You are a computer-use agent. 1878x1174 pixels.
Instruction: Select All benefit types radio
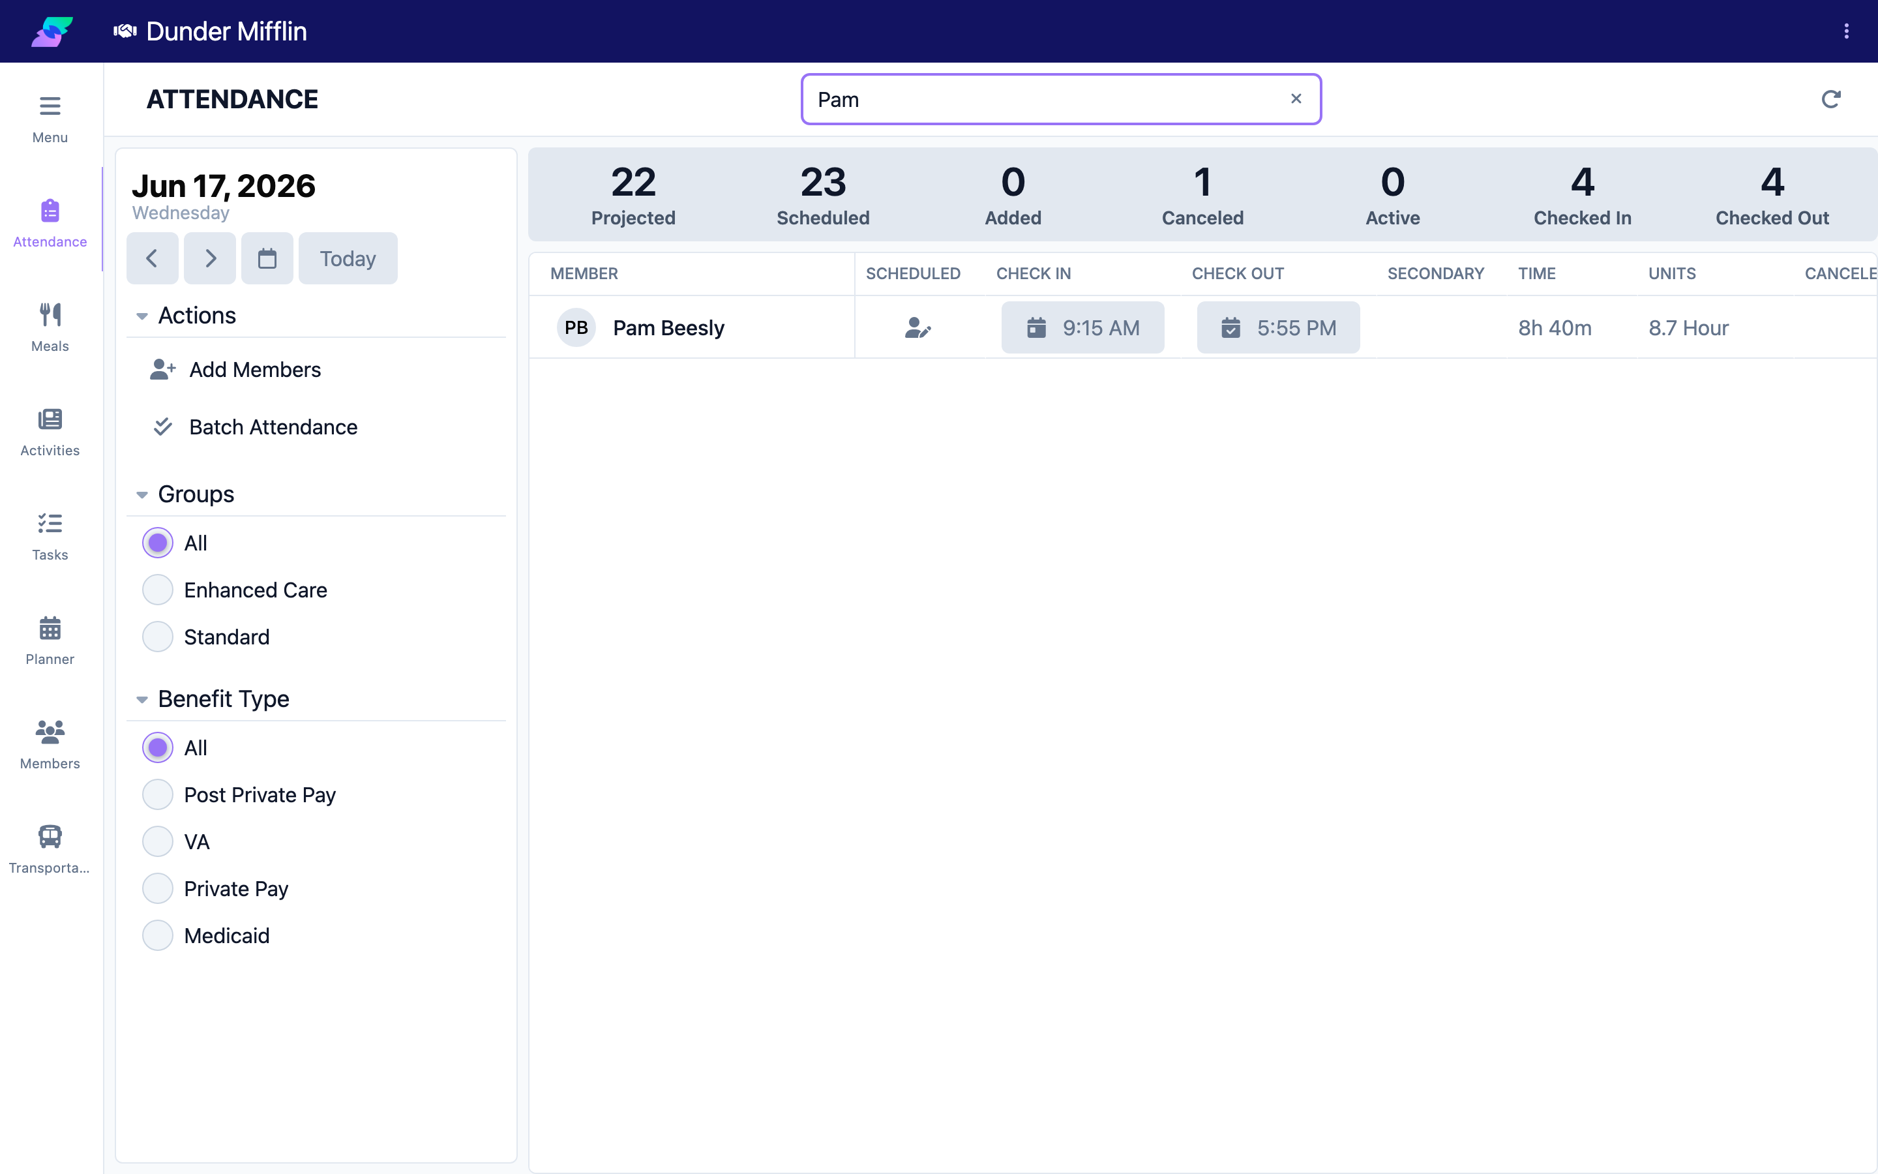(158, 747)
